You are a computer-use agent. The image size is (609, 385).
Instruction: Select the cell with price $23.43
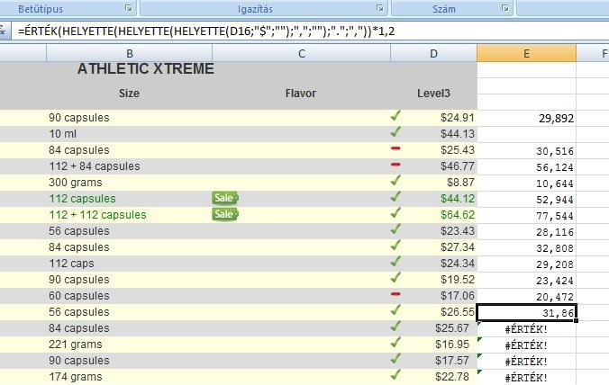(x=434, y=231)
